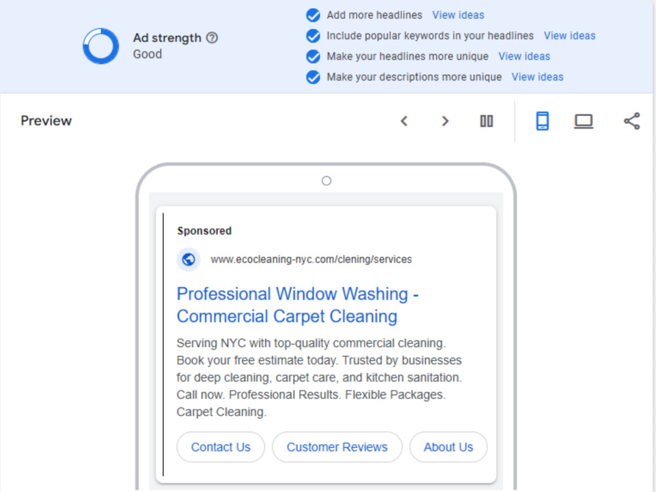Click the Professional Window Washing ad headline
Image resolution: width=656 pixels, height=492 pixels.
click(297, 305)
